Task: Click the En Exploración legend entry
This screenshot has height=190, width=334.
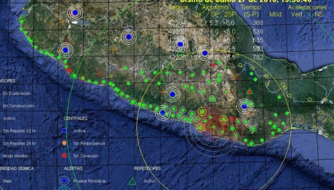Action: click(17, 93)
